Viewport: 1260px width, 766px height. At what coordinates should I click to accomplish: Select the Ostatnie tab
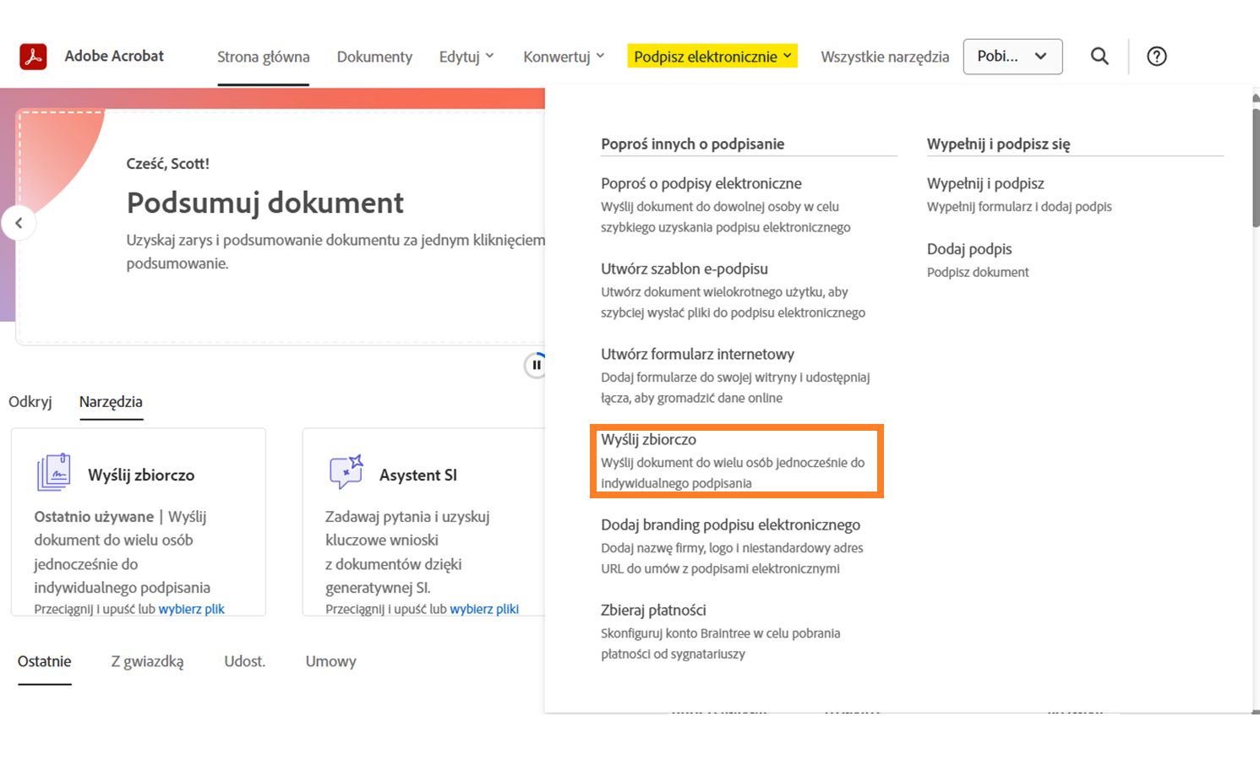(x=45, y=661)
